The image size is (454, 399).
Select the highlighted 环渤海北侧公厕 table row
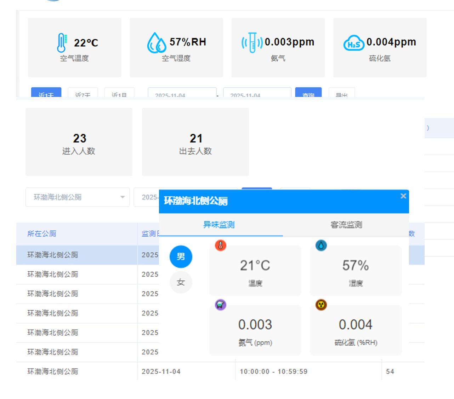(87, 255)
